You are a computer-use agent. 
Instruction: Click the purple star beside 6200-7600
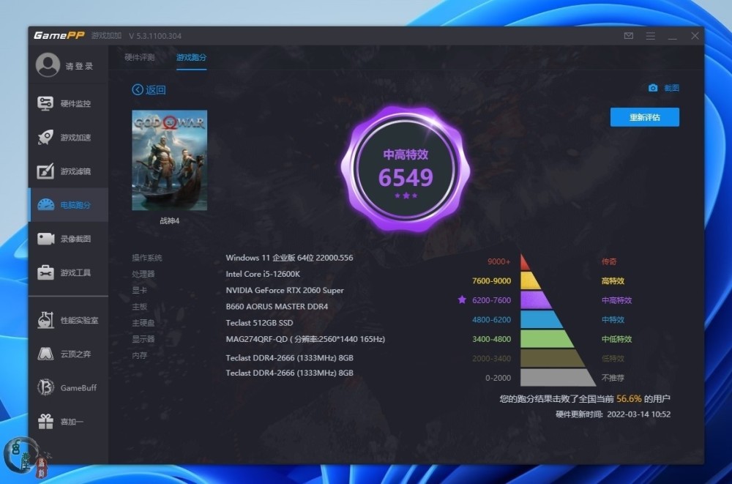point(462,299)
